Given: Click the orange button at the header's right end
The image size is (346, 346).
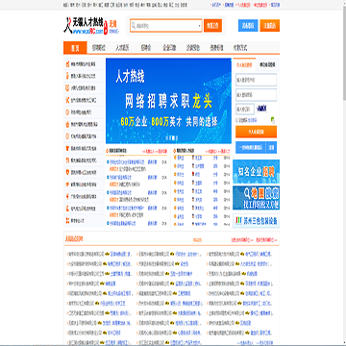Looking at the screenshot, I should [270, 26].
